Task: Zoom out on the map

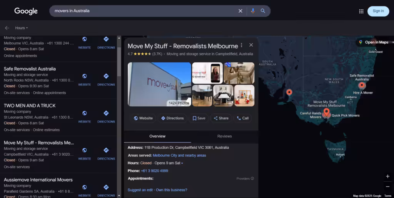Action: click(x=388, y=187)
